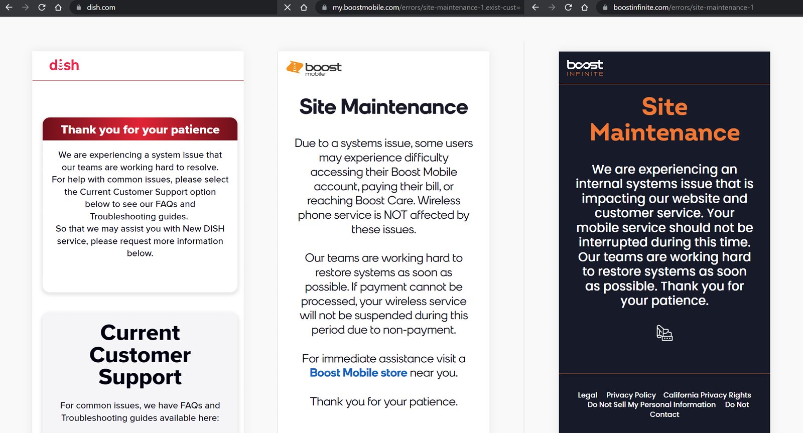This screenshot has height=433, width=803.
Task: Reload the boostinfinite.com page
Action: tap(568, 8)
